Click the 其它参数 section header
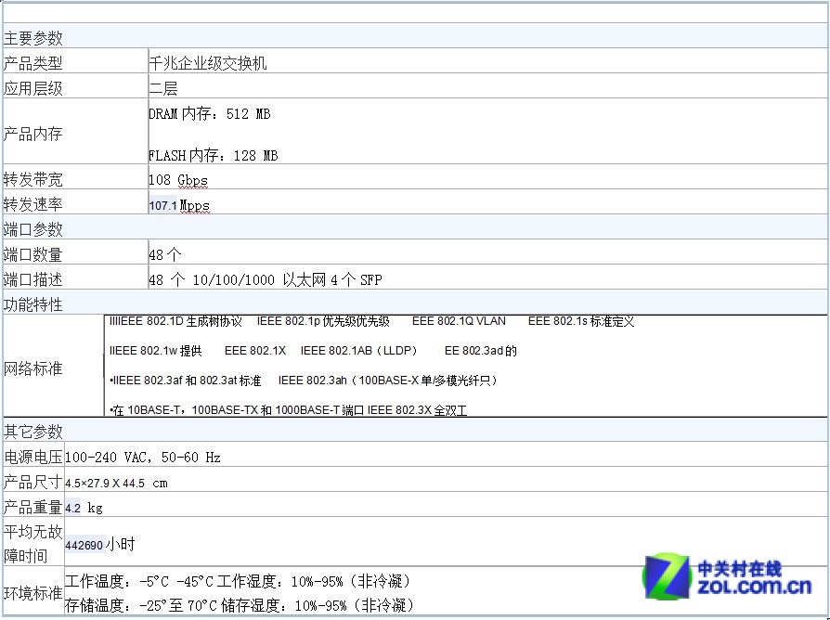Viewport: 830px width, 620px height. [33, 432]
